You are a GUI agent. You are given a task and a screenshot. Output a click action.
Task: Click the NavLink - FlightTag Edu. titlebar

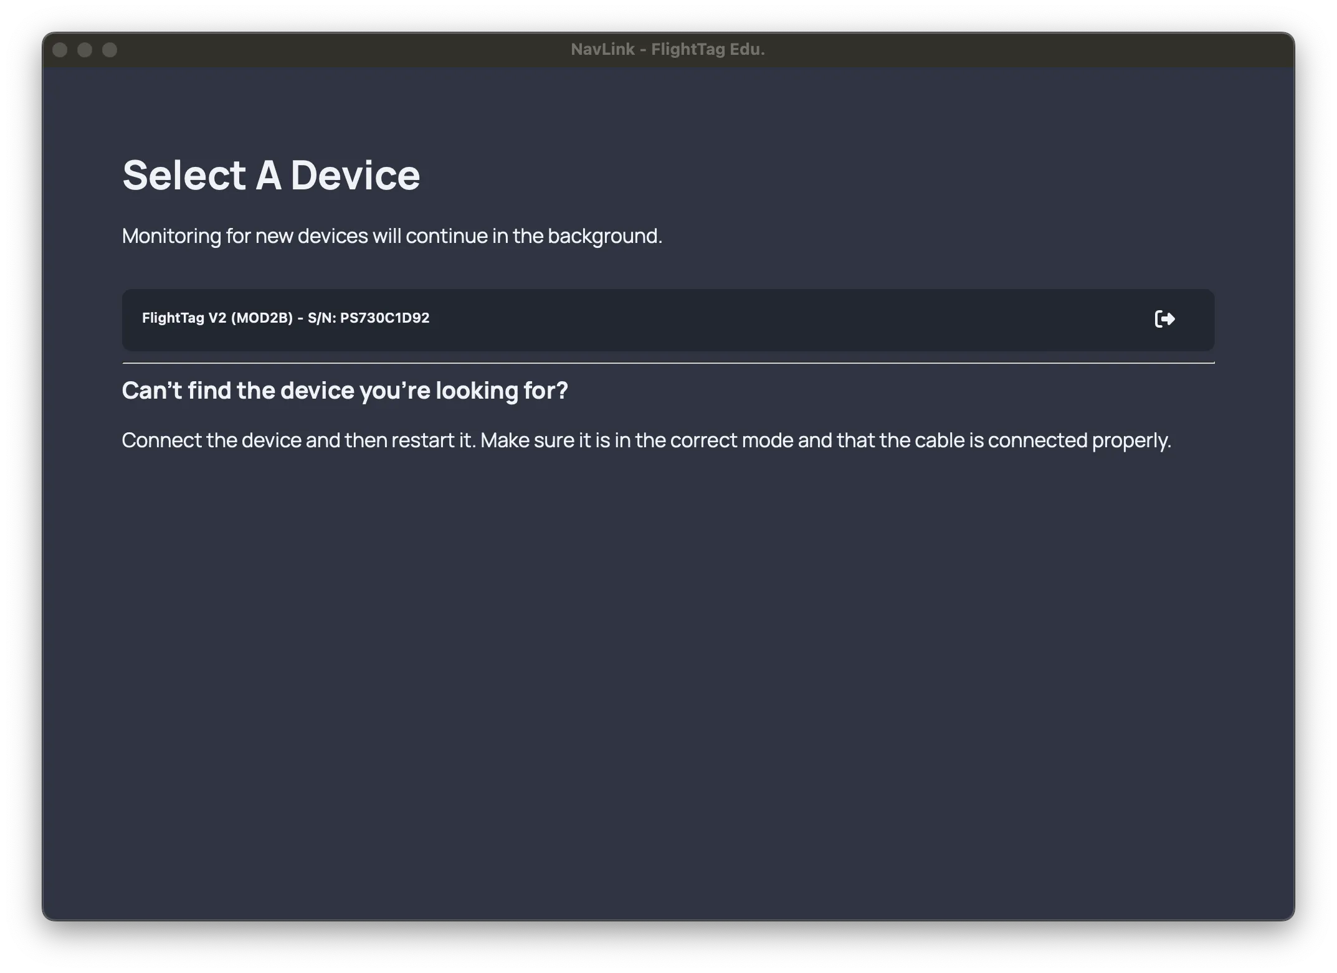pyautogui.click(x=668, y=49)
